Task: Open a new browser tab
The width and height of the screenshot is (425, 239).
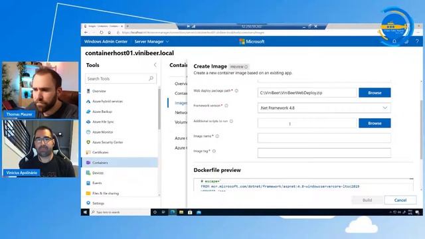Action: point(127,27)
